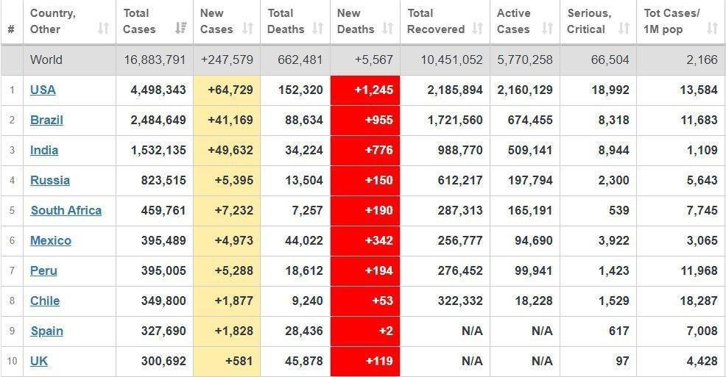Click the New Deaths column sort icon
Screen dimensions: 726x377
click(x=388, y=29)
